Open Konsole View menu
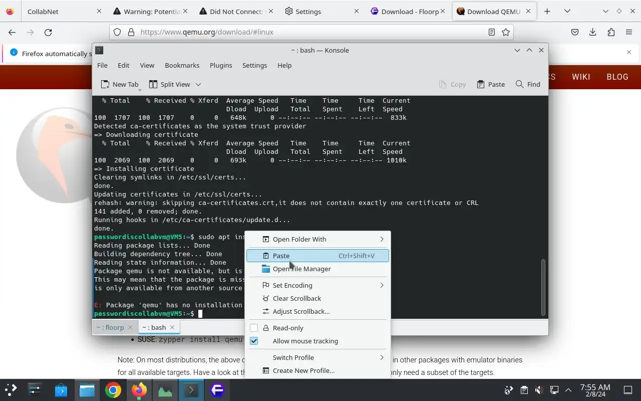This screenshot has width=641, height=401. click(147, 65)
